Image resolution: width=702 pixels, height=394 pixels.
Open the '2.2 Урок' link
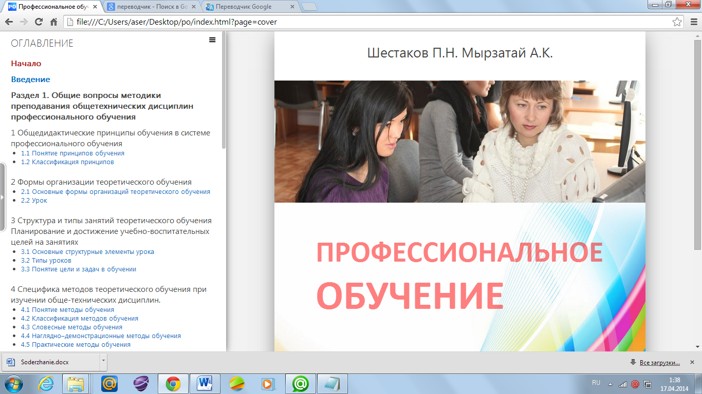point(34,201)
